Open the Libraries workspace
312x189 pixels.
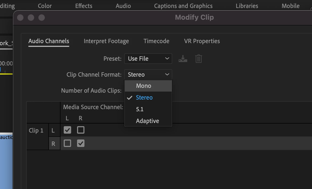click(x=247, y=6)
